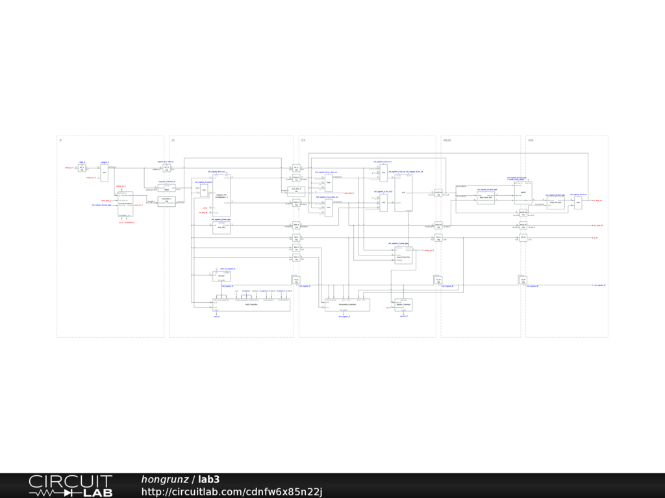Click the Jump_Target_Gen block
The image size is (665, 498).
click(403, 255)
